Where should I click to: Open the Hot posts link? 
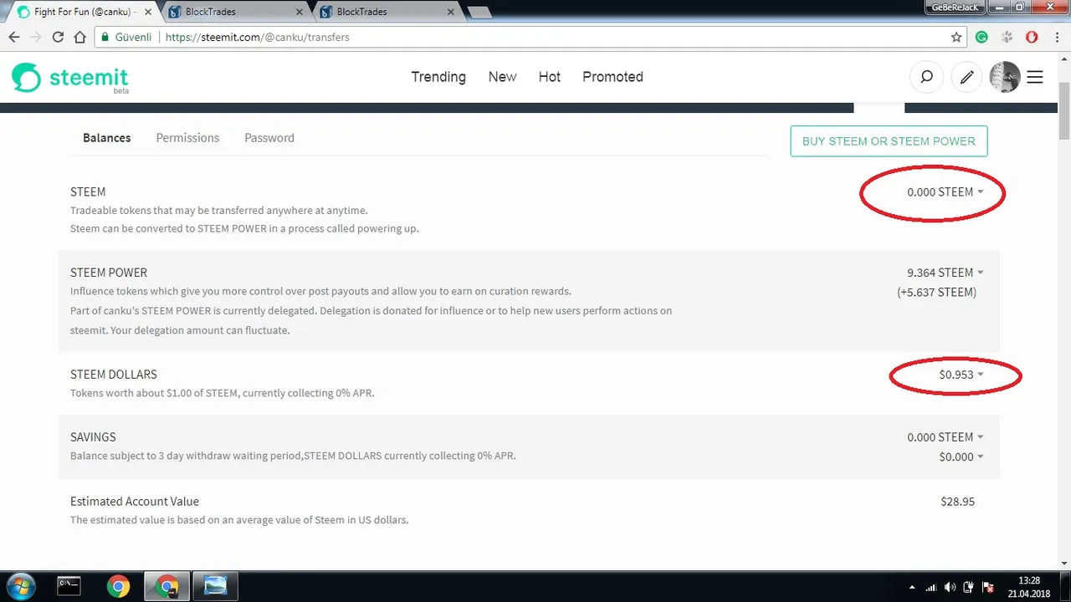click(x=550, y=77)
